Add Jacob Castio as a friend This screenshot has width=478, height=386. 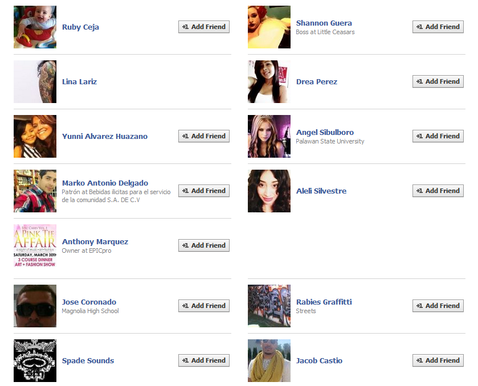[x=438, y=360]
